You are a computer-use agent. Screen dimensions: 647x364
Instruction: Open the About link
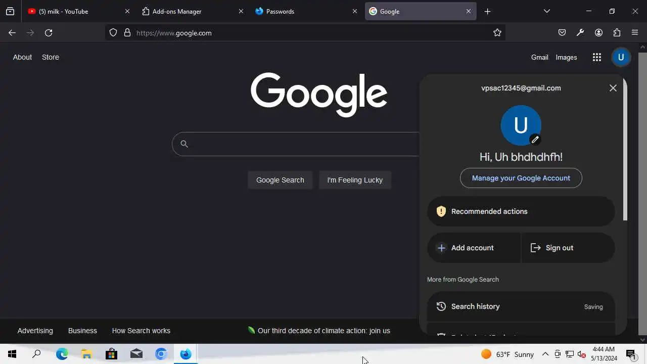click(22, 57)
